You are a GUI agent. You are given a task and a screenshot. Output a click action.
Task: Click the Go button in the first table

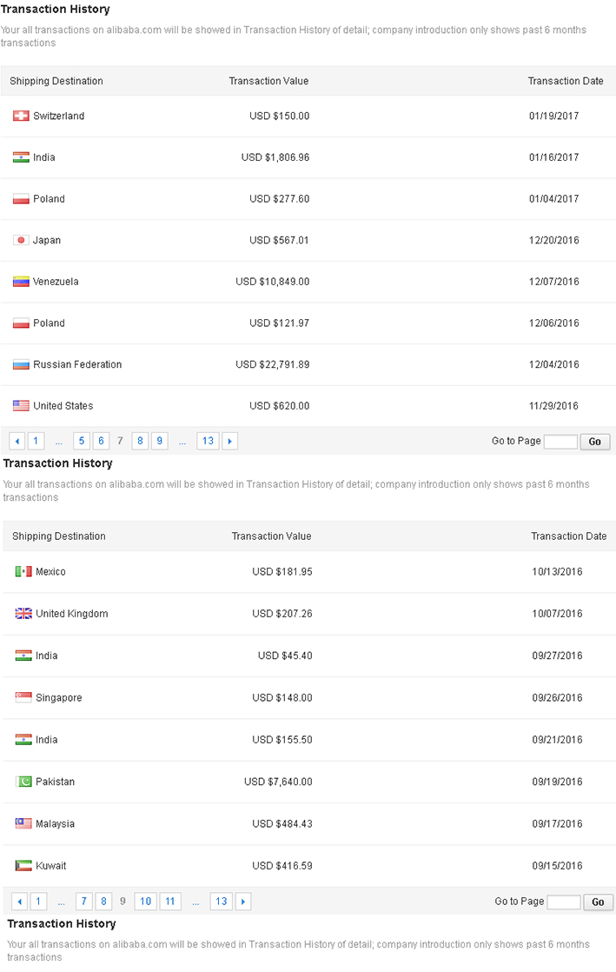[x=595, y=442]
